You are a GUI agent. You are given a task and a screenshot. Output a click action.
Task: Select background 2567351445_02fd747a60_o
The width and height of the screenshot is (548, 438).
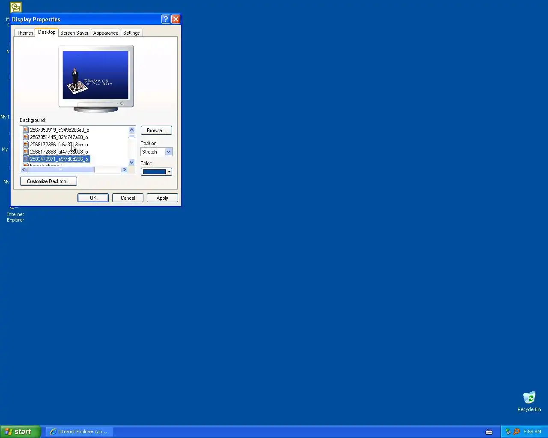pyautogui.click(x=59, y=137)
